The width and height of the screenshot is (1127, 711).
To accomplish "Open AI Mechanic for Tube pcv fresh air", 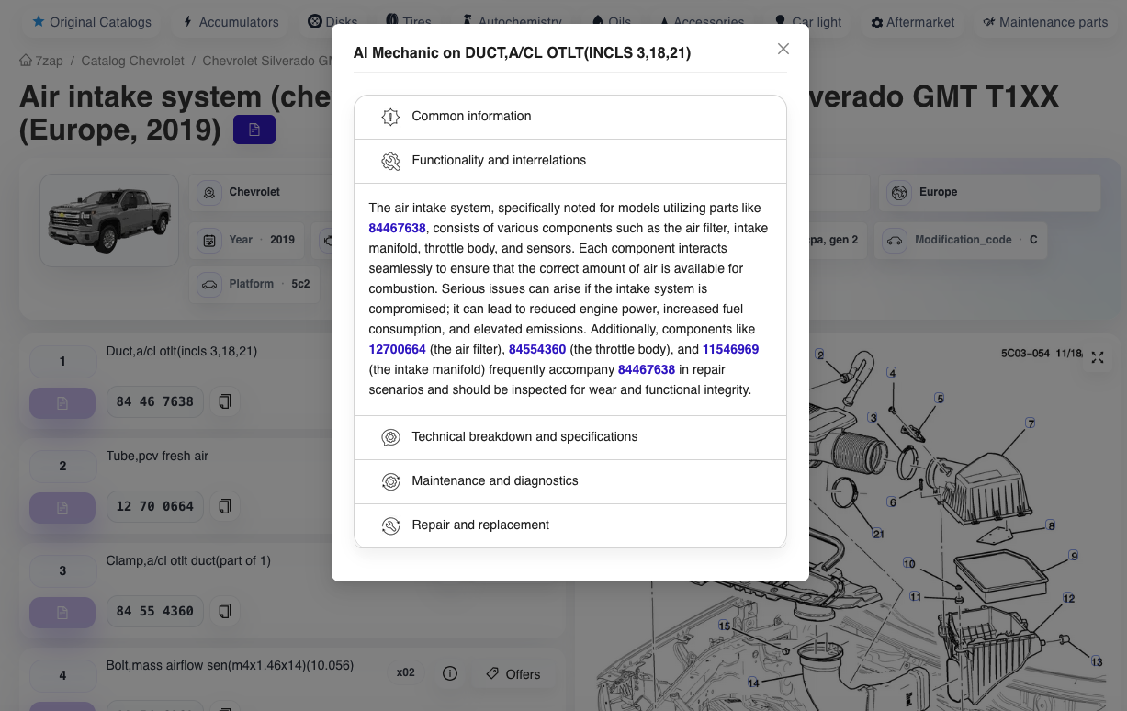I will [x=62, y=508].
